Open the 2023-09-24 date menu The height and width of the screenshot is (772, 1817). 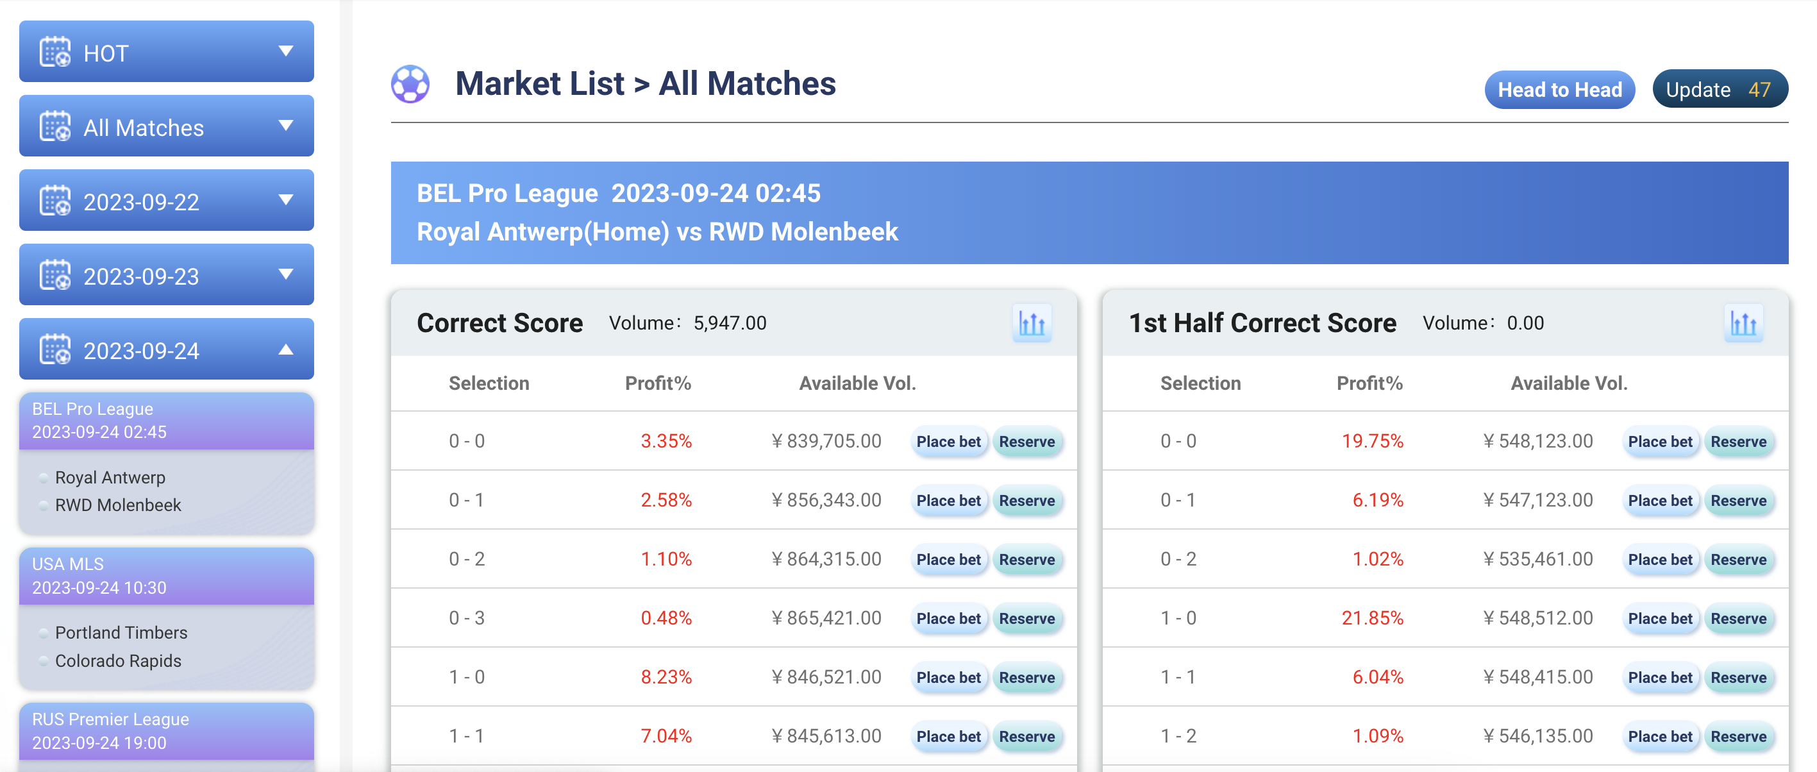pos(167,349)
